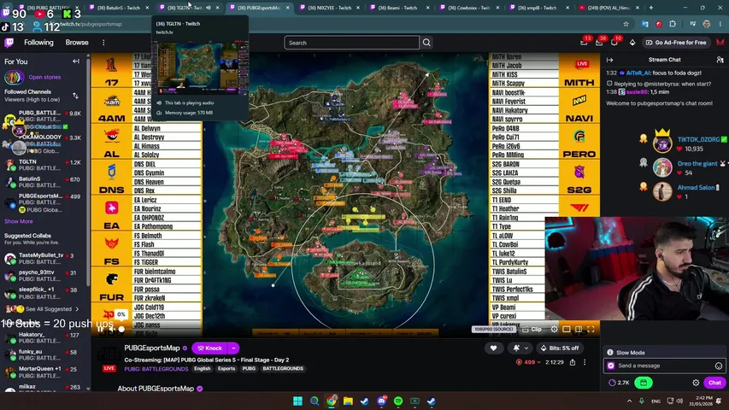Switch to the BatulinS Twitch browser tab
729x410 pixels.
[x=118, y=8]
